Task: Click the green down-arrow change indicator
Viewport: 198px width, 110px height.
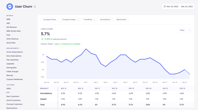Action: pos(42,39)
